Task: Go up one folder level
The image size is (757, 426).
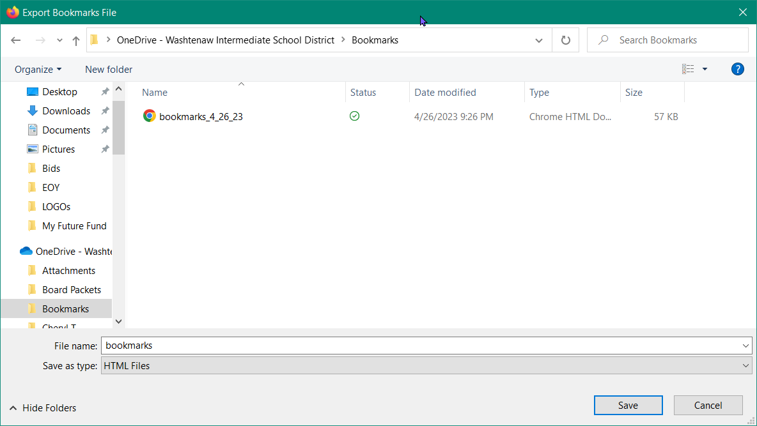Action: point(76,40)
